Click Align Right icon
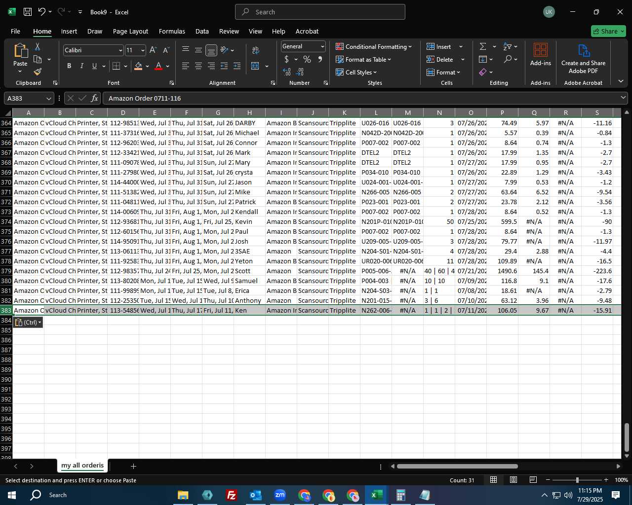The height and width of the screenshot is (505, 632). point(211,66)
